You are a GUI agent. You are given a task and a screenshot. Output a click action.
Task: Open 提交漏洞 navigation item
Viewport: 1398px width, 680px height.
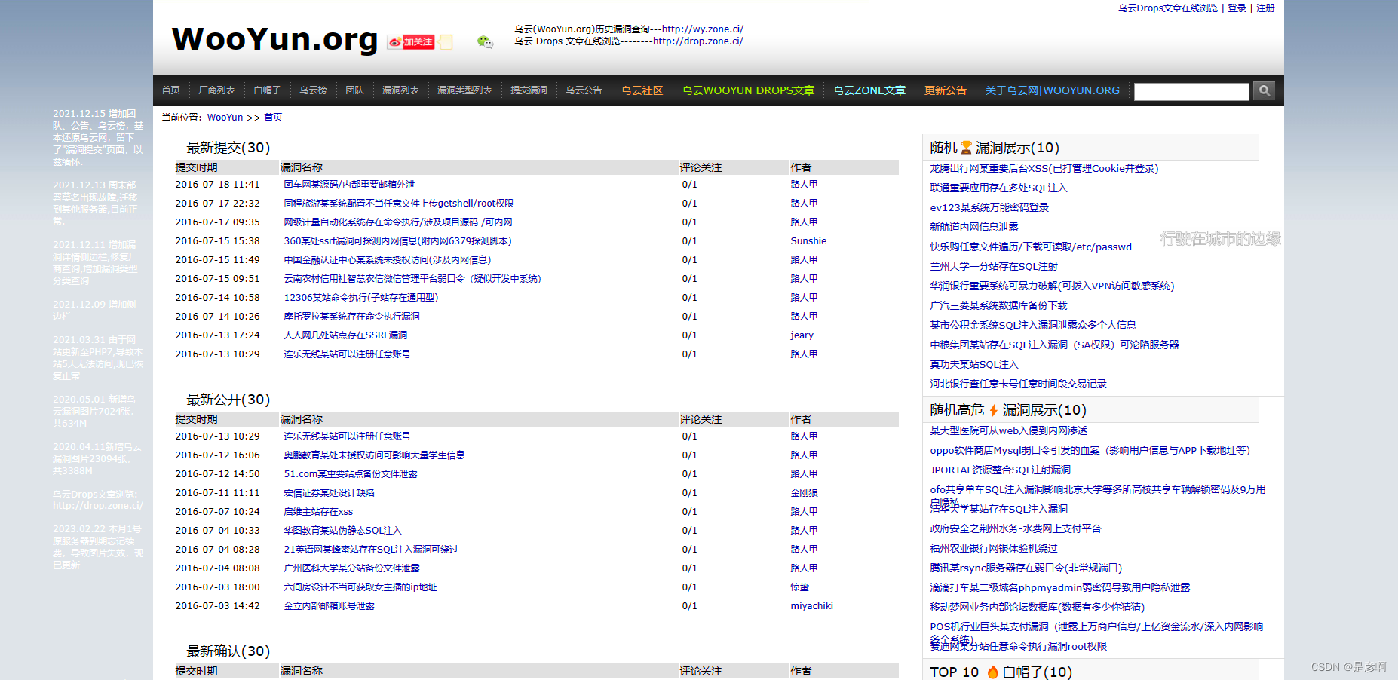[x=529, y=90]
